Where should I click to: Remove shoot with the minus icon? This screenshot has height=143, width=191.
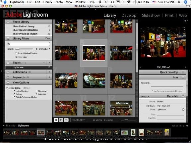[44, 63]
